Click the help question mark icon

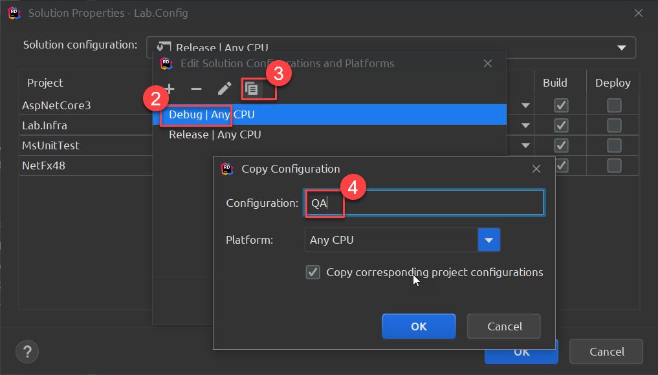click(27, 352)
